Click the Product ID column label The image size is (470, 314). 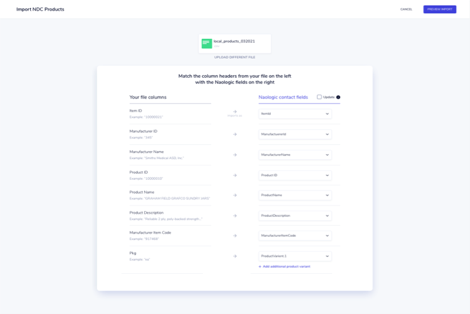tap(138, 172)
